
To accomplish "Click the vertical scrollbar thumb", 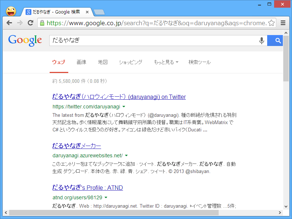I will click(286, 58).
